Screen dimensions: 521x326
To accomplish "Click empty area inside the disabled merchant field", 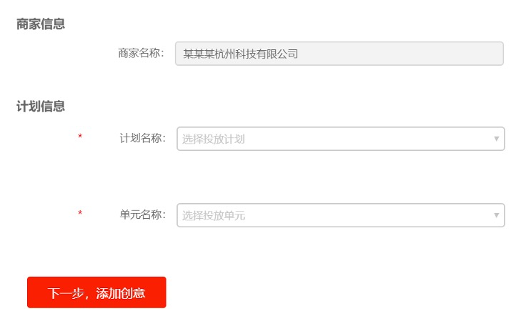I will [399, 54].
